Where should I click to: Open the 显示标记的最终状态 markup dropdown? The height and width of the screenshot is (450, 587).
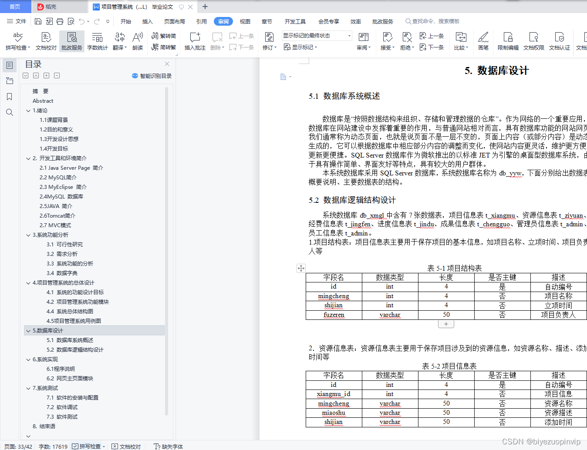[348, 35]
